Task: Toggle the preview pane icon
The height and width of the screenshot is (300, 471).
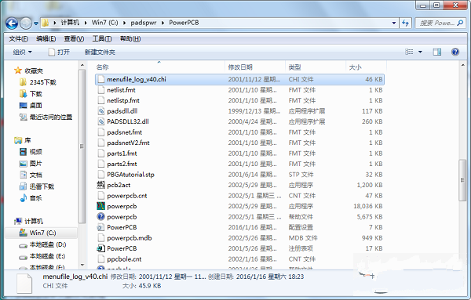Action: [x=437, y=52]
